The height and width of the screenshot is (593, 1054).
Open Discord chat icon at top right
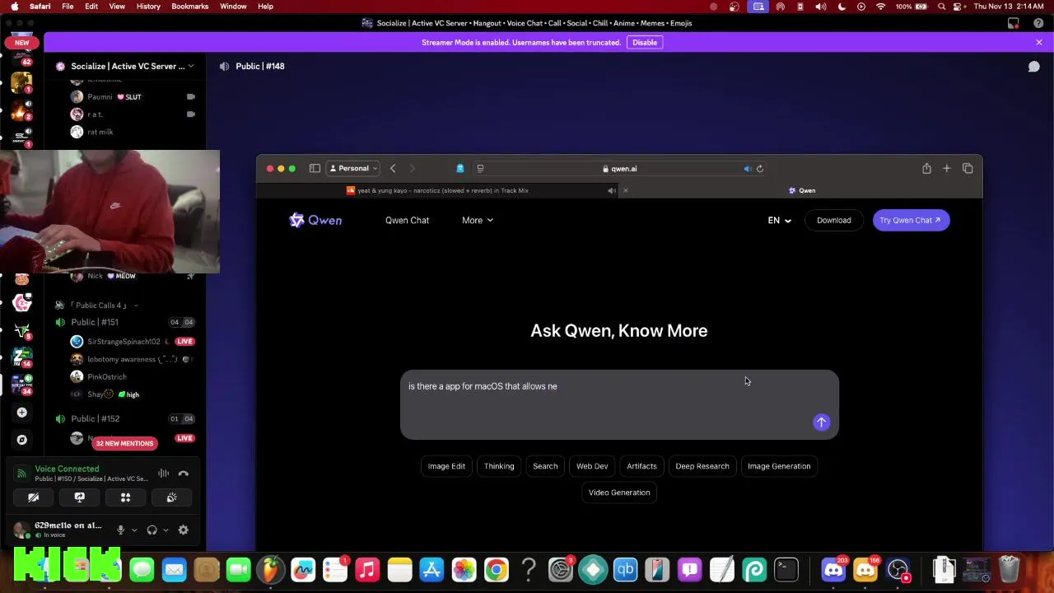(x=1033, y=66)
